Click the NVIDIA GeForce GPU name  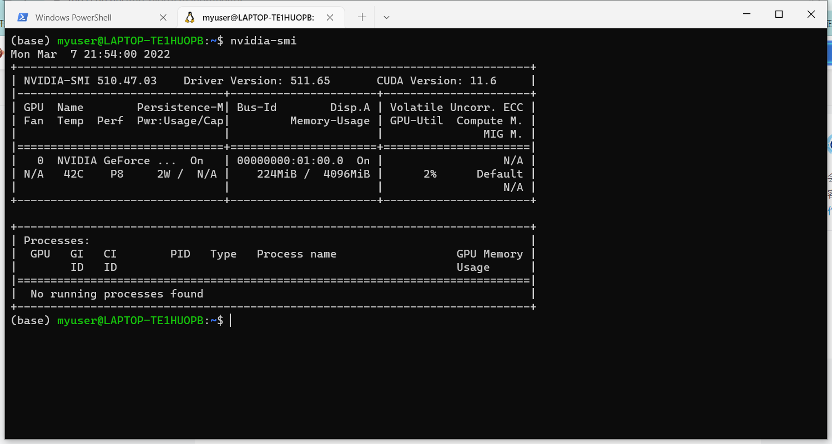click(x=103, y=160)
